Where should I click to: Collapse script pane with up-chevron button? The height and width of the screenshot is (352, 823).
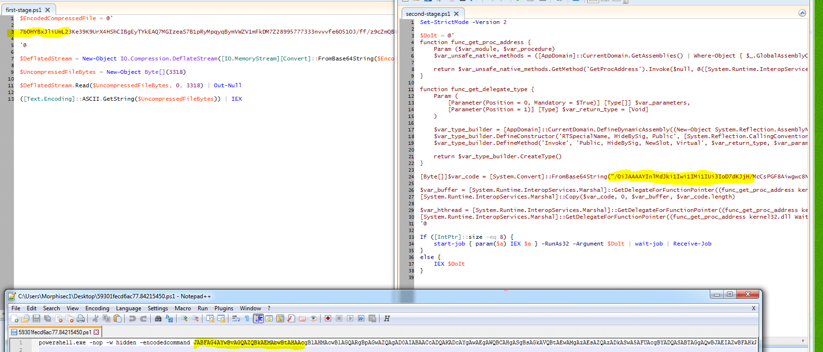click(802, 13)
